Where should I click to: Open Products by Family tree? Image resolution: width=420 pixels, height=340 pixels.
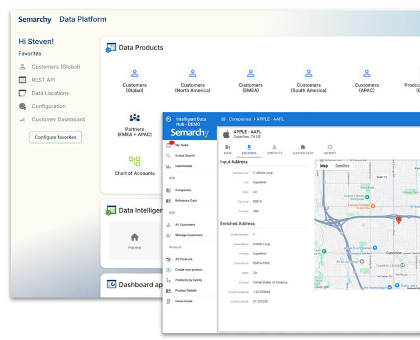click(x=188, y=280)
